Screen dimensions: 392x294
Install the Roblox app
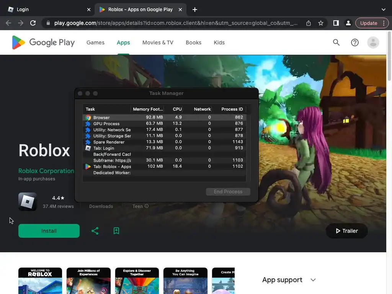pos(49,231)
